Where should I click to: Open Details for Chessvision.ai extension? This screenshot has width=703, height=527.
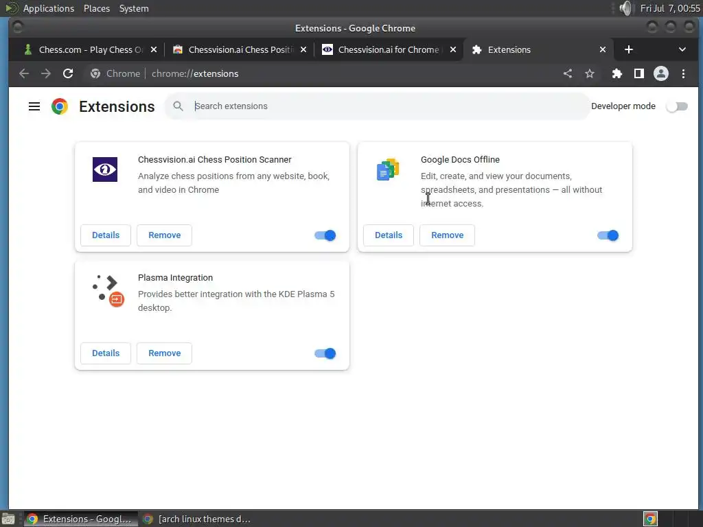pyautogui.click(x=106, y=235)
